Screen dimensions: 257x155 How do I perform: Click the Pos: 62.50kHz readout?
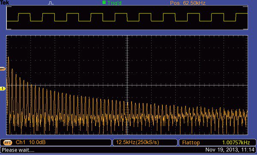pos(188,3)
